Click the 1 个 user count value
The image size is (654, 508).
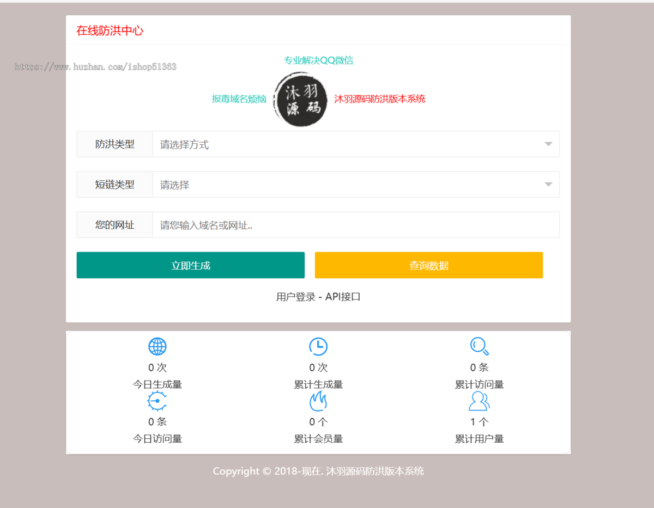click(480, 422)
